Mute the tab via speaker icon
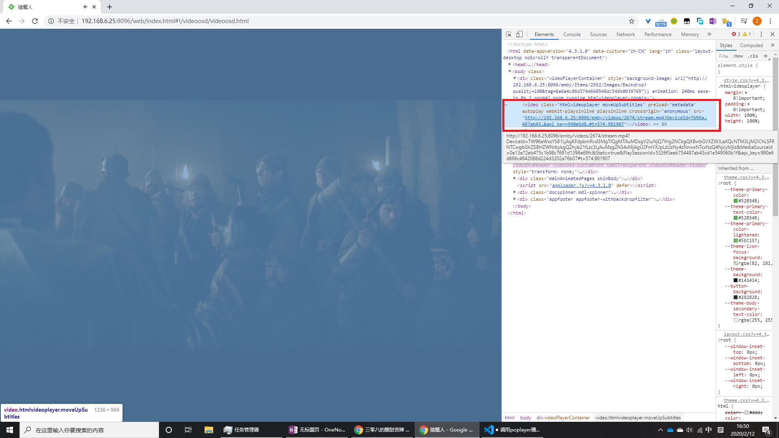This screenshot has width=779, height=438. click(x=85, y=7)
